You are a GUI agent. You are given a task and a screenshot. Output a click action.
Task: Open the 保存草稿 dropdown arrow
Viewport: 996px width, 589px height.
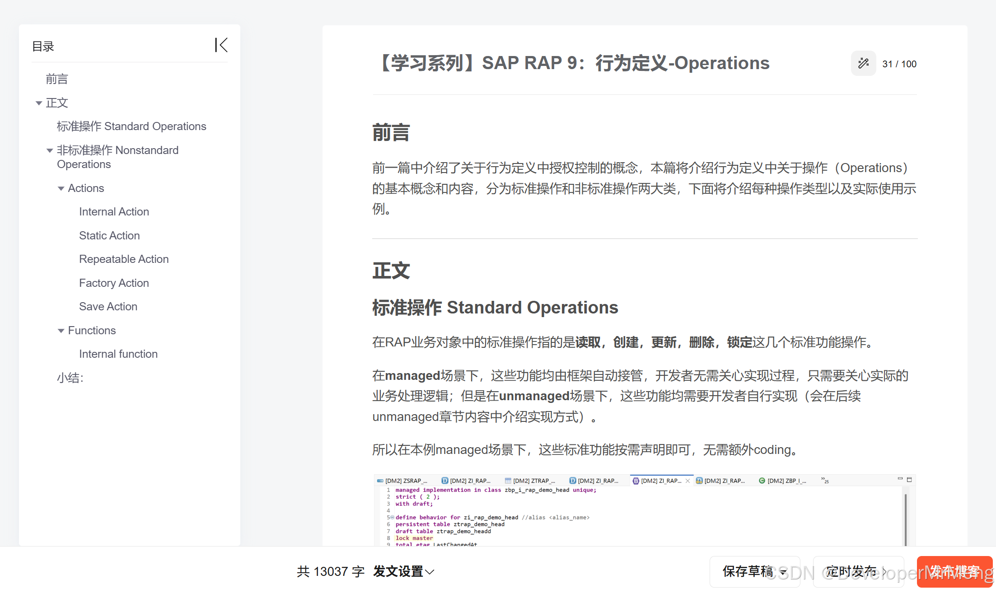(x=783, y=572)
